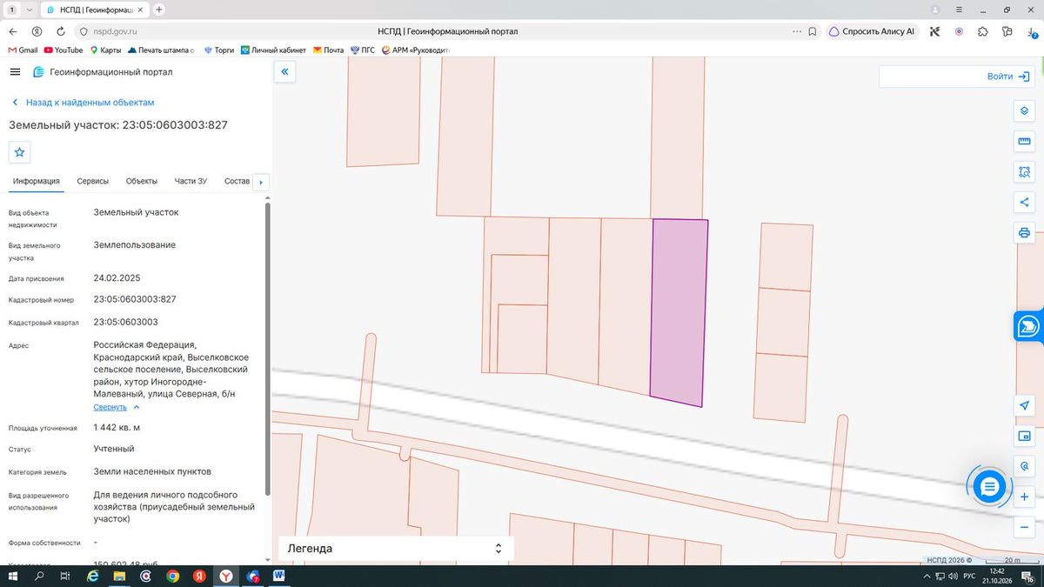
Task: Go back via Назад к найденным объектам
Action: point(83,103)
